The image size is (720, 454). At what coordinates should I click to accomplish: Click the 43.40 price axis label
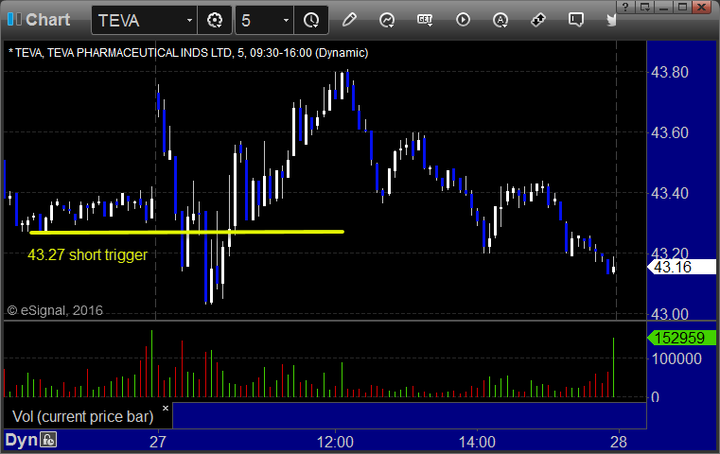670,193
